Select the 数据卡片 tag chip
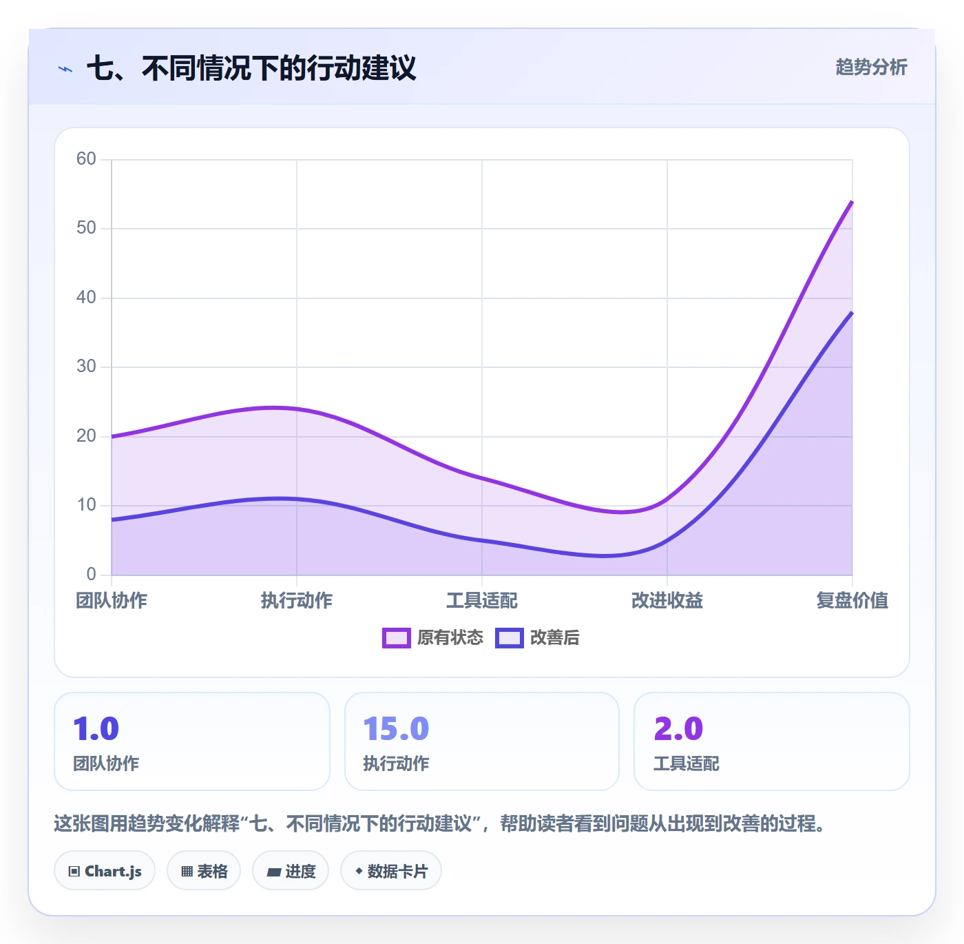 click(391, 871)
